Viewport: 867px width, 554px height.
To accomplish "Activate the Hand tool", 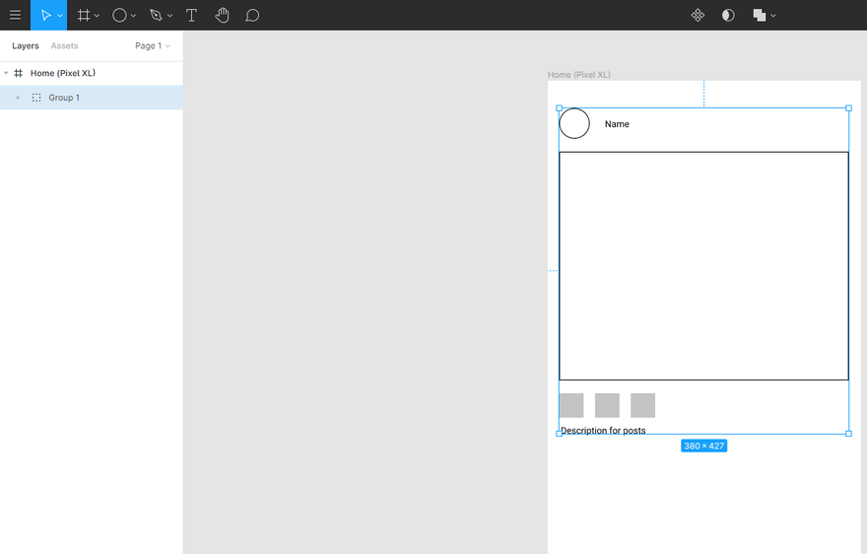I will pos(222,15).
